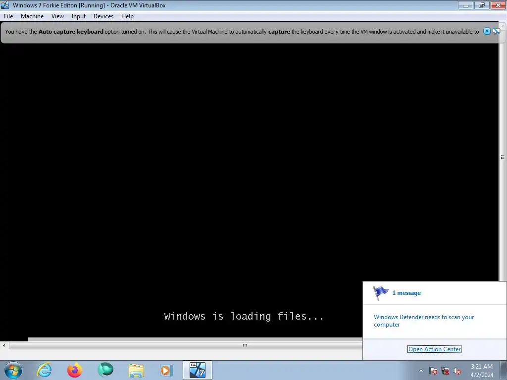
Task: Open the Help menu
Action: 127,16
